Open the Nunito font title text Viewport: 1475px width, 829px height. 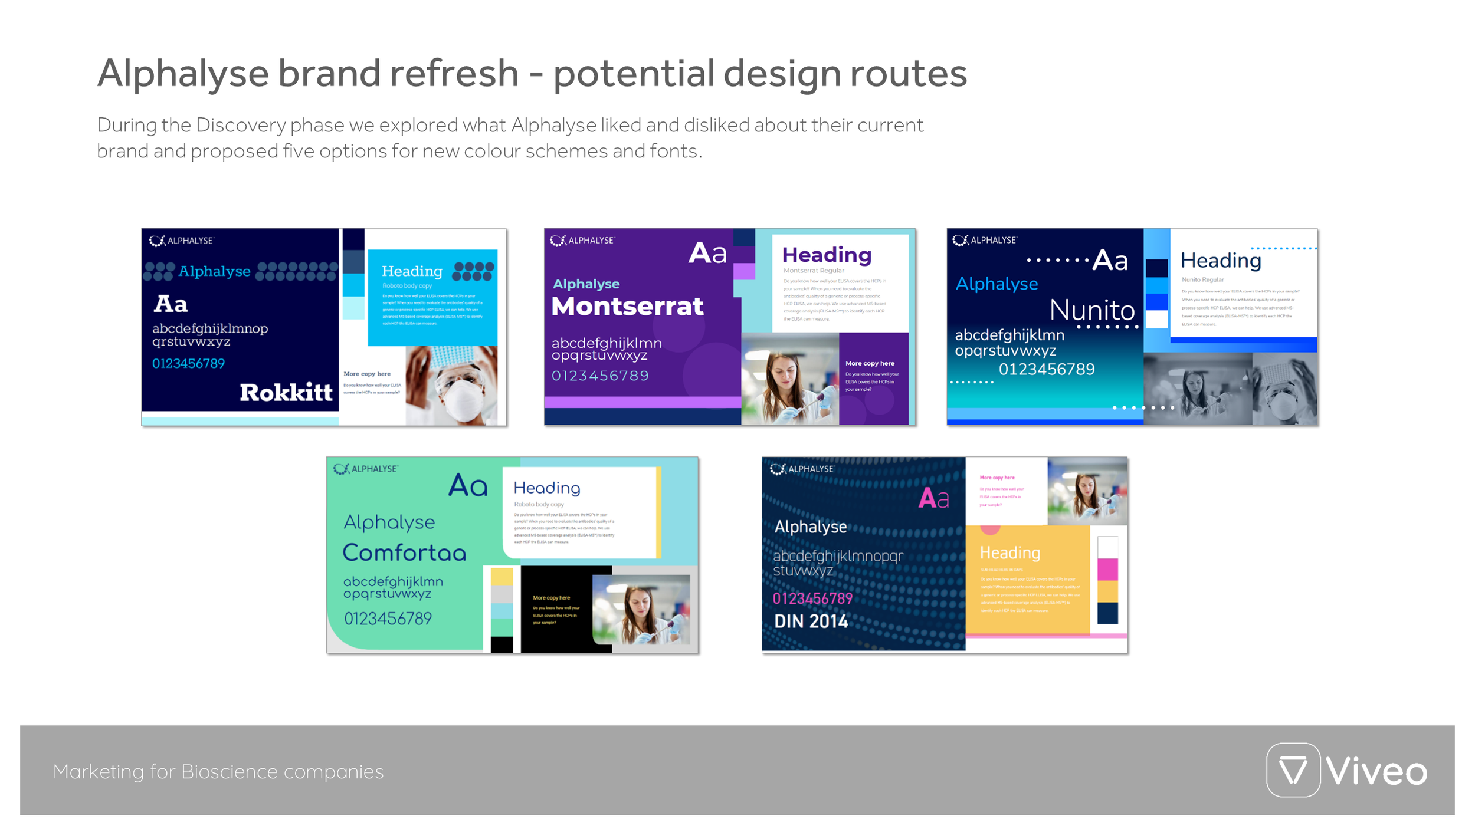click(1092, 310)
